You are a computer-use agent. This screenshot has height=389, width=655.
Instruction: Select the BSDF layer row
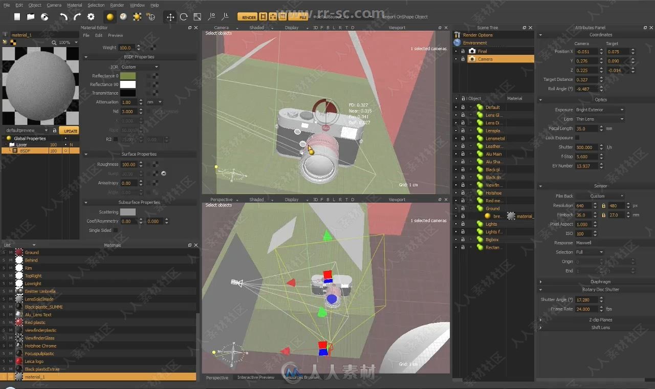[40, 151]
